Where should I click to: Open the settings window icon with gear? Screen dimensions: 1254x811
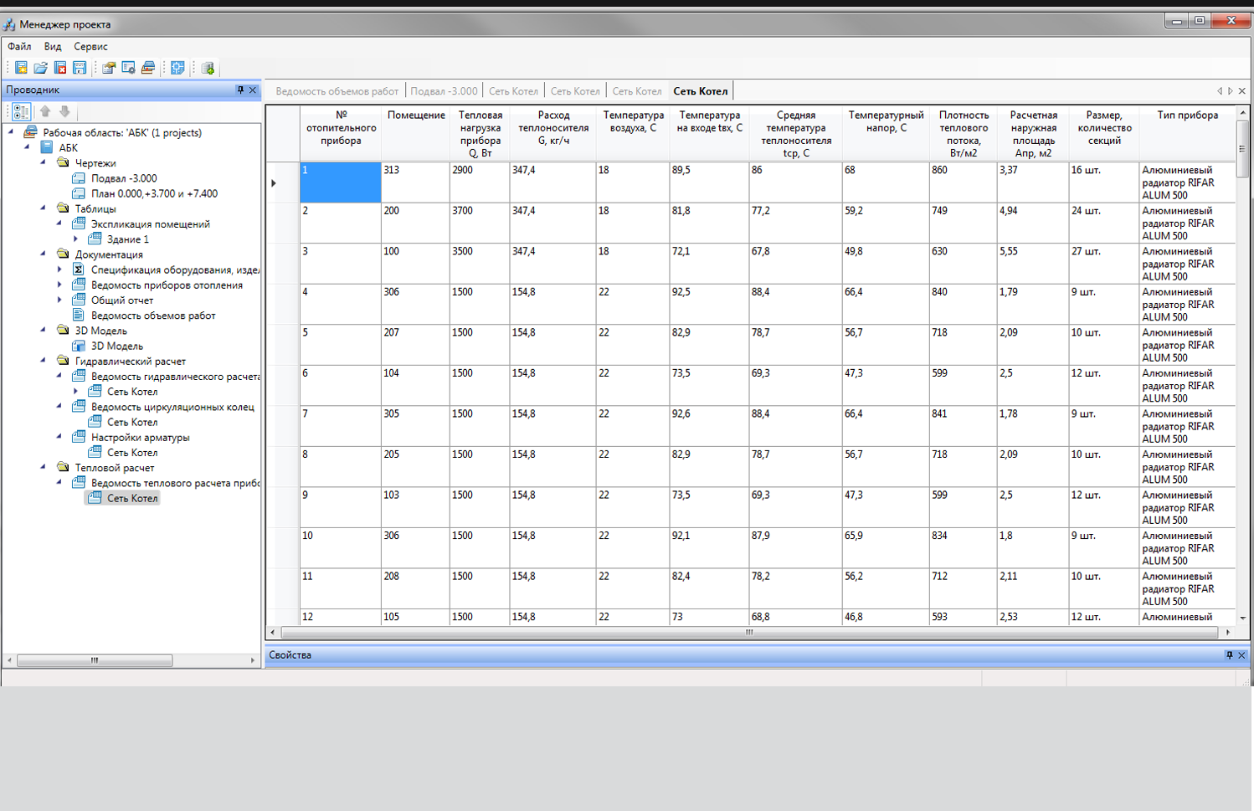[128, 68]
